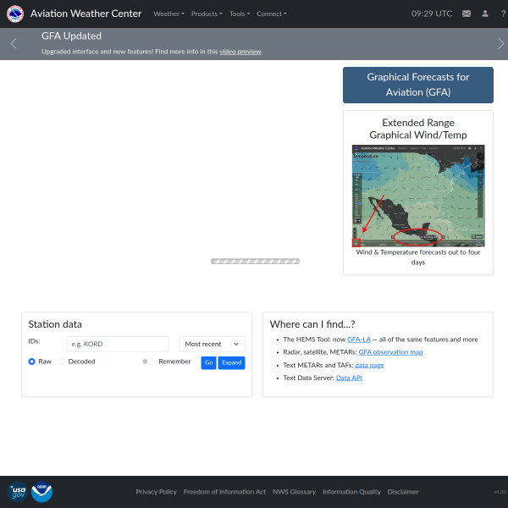The image size is (508, 508).
Task: Click the Aviation Weather Center title
Action: [x=86, y=14]
